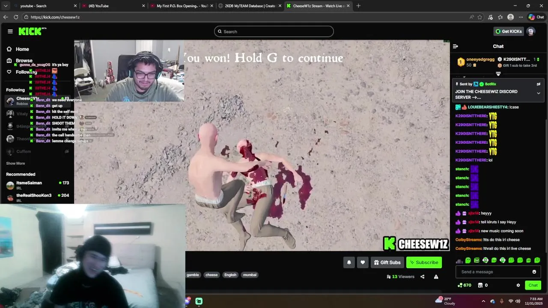Click K290ISNTTHERE 'lol' chat message
This screenshot has width=548, height=308.
474,160
